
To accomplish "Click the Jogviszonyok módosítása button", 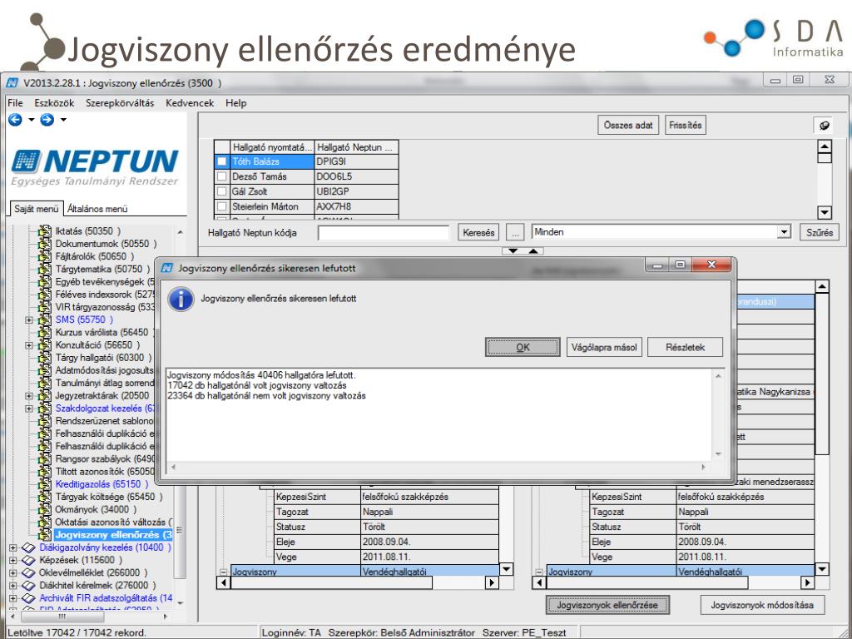I will pyautogui.click(x=762, y=605).
